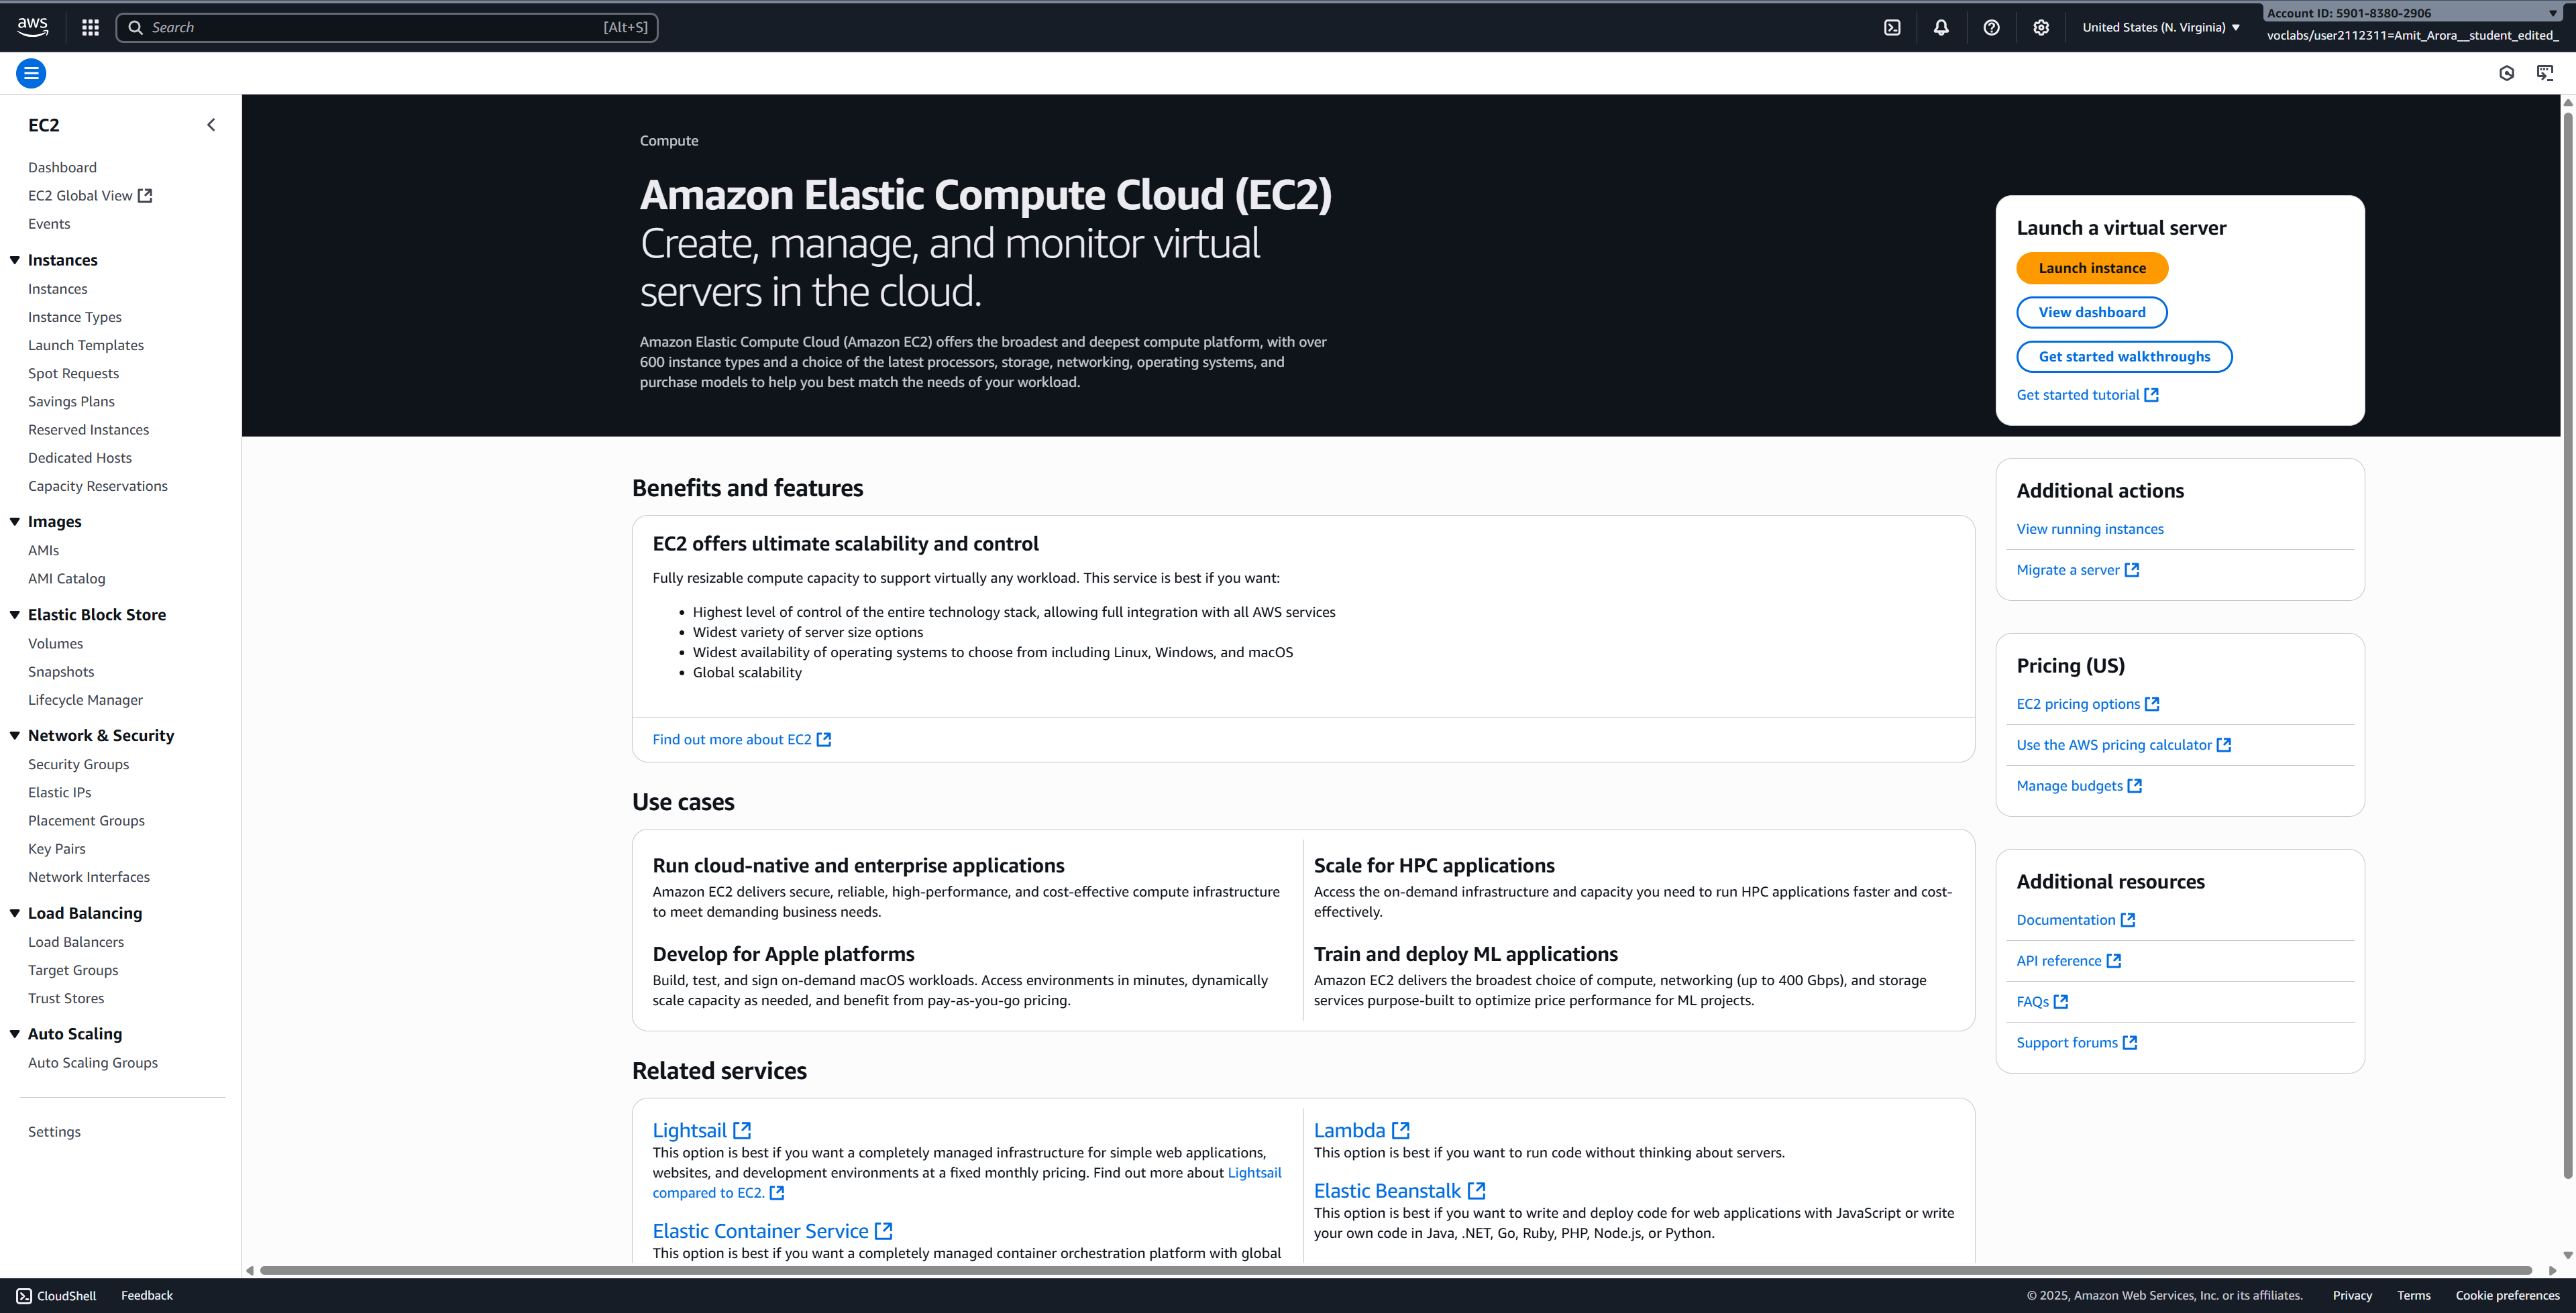Collapse the EC2 side navigation panel

[211, 125]
